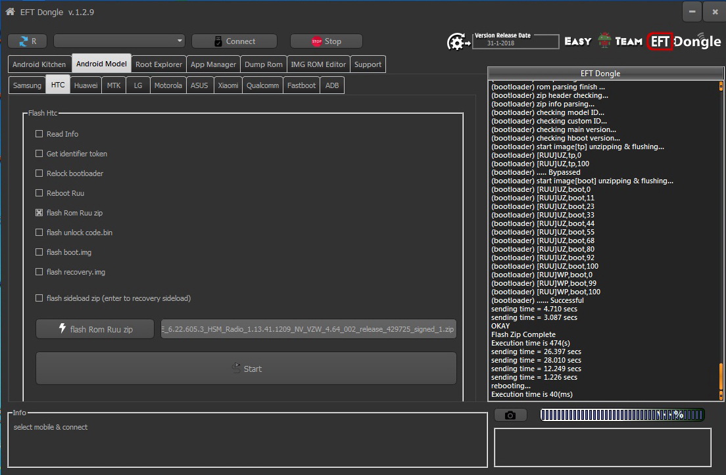Image resolution: width=726 pixels, height=475 pixels.
Task: Enable flash unlock code.bin checkbox
Action: (x=39, y=232)
